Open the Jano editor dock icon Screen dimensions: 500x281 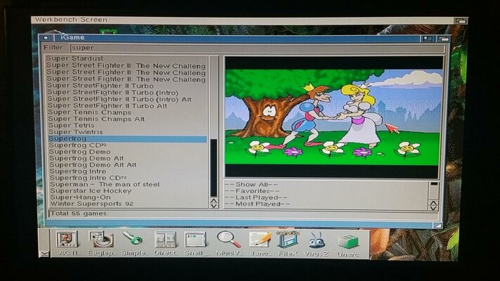click(x=260, y=241)
